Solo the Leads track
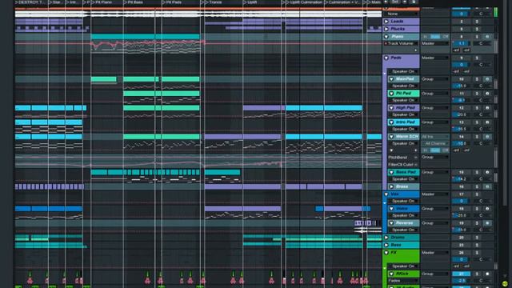Screen dimensions: 512x288 point(477,22)
